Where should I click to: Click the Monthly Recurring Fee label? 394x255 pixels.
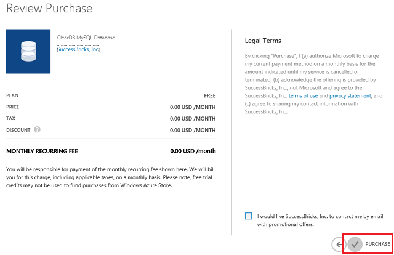tap(42, 151)
